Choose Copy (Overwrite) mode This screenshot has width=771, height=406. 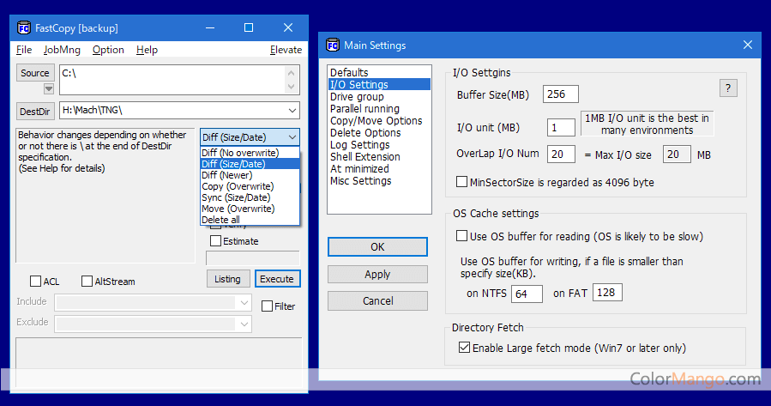(x=250, y=186)
